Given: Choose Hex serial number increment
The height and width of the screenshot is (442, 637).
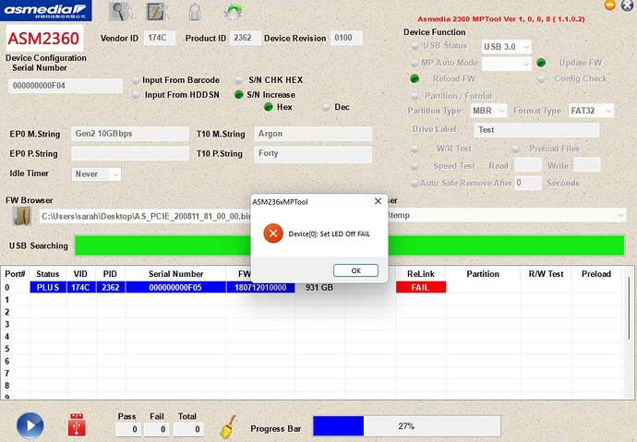Looking at the screenshot, I should (268, 107).
